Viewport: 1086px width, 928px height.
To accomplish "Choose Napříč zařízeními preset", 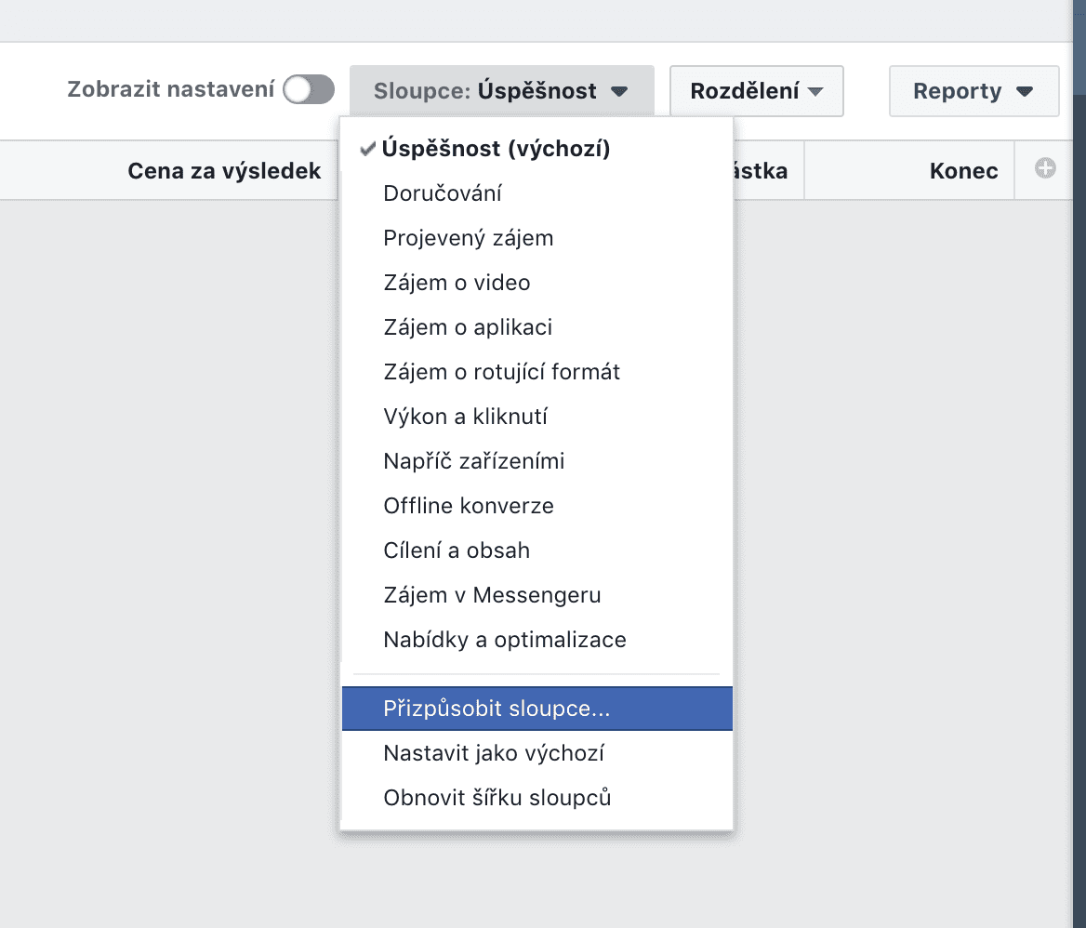I will [473, 461].
